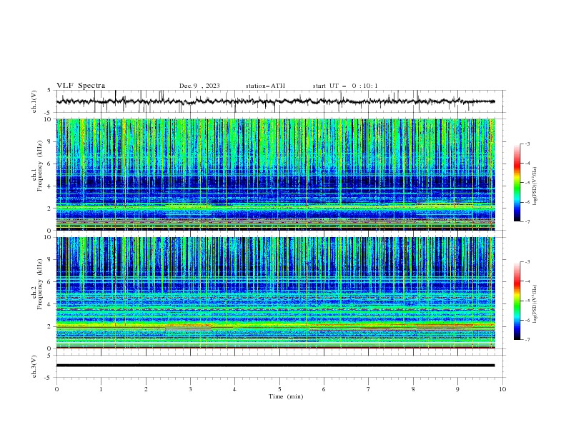
Task: Click the time axis tick label '5'
Action: coord(279,389)
